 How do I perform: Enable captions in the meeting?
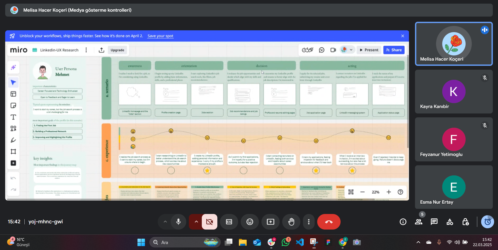229,222
